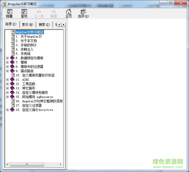Open topic 1. 关于AngularJS
The width and height of the screenshot is (189, 172).
point(29,36)
